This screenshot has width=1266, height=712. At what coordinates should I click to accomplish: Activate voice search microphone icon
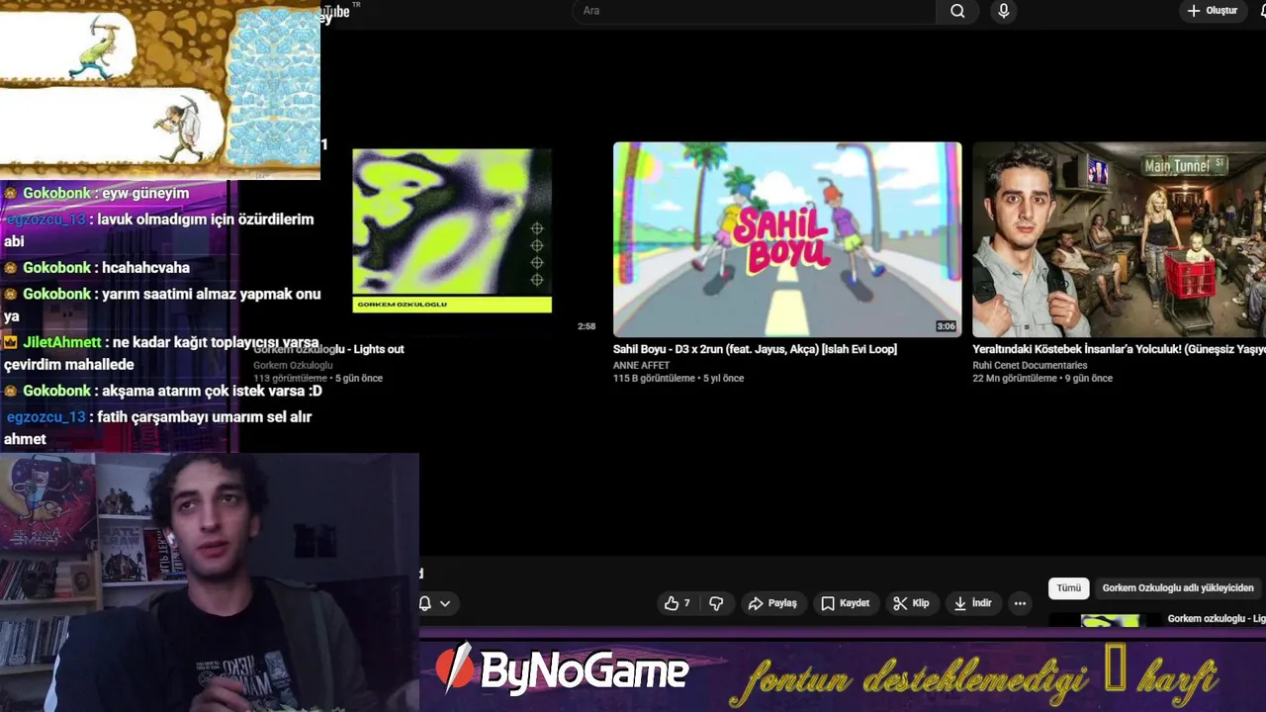[x=1004, y=11]
